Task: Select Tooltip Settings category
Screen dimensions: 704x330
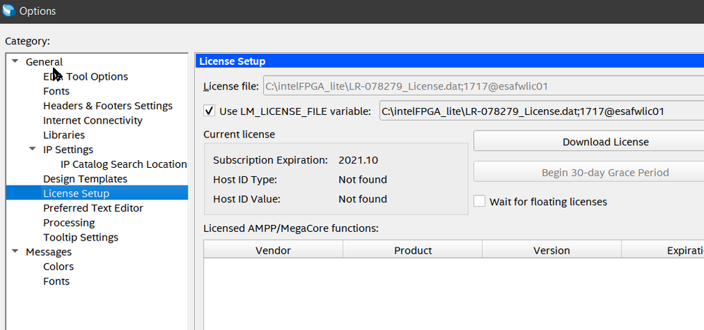Action: pos(80,238)
